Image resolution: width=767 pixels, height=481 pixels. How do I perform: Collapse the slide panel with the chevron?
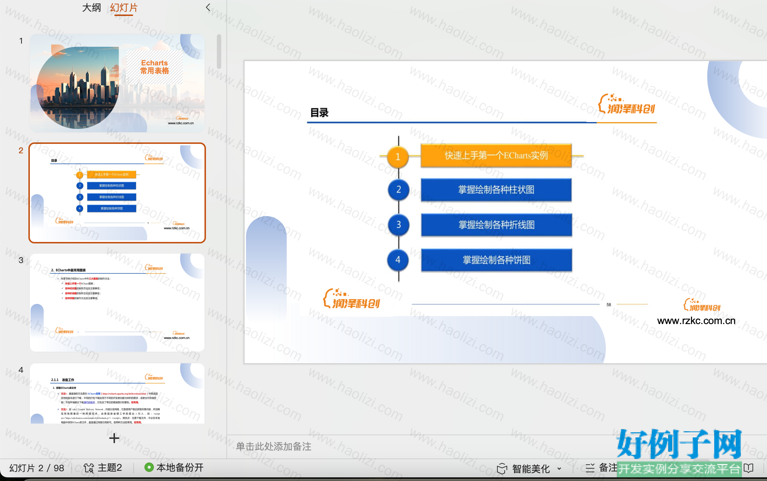tap(208, 7)
